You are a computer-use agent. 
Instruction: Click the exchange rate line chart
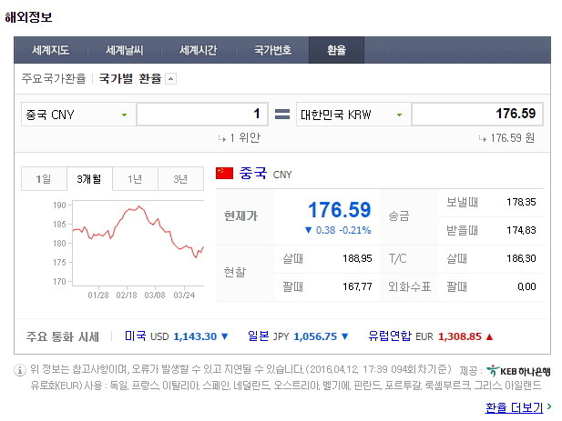click(x=138, y=243)
